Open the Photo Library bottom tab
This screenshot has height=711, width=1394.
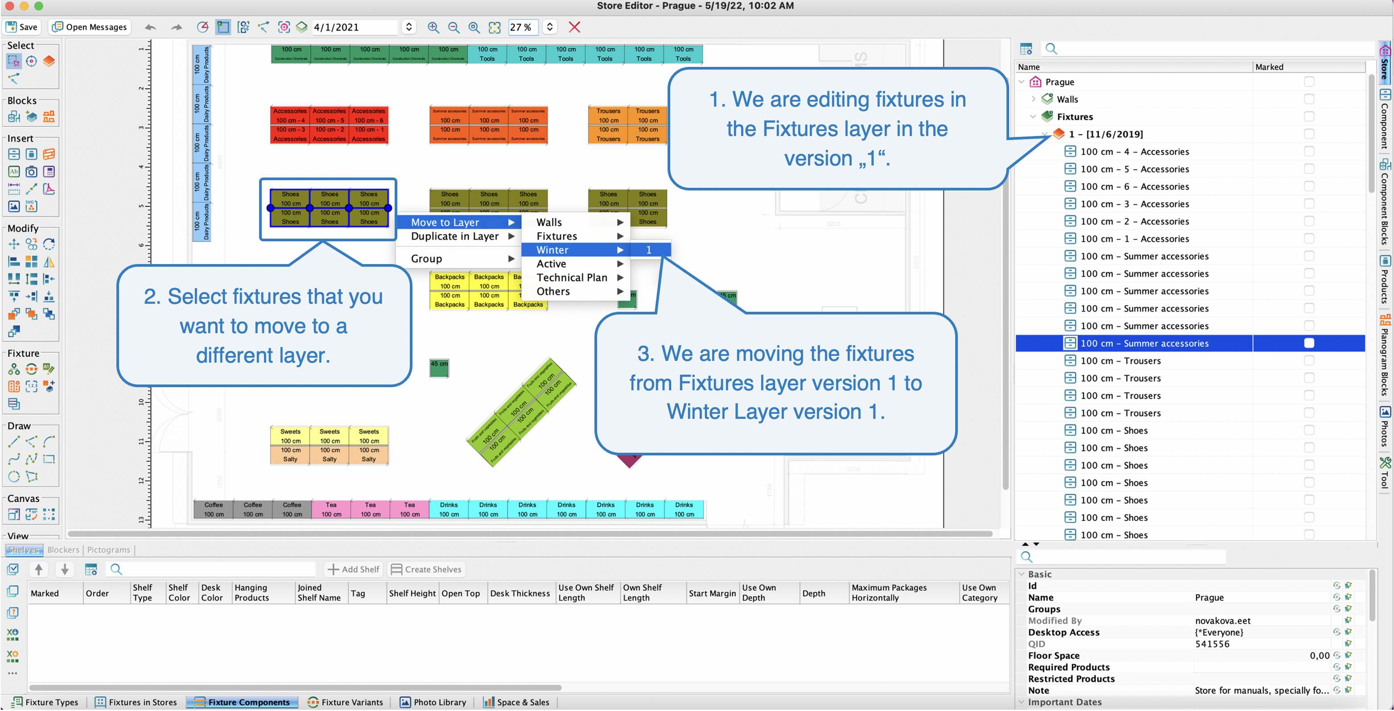click(433, 703)
